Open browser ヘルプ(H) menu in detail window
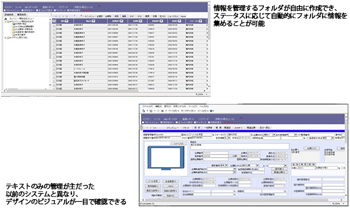The width and height of the screenshot is (350, 209). point(204,106)
